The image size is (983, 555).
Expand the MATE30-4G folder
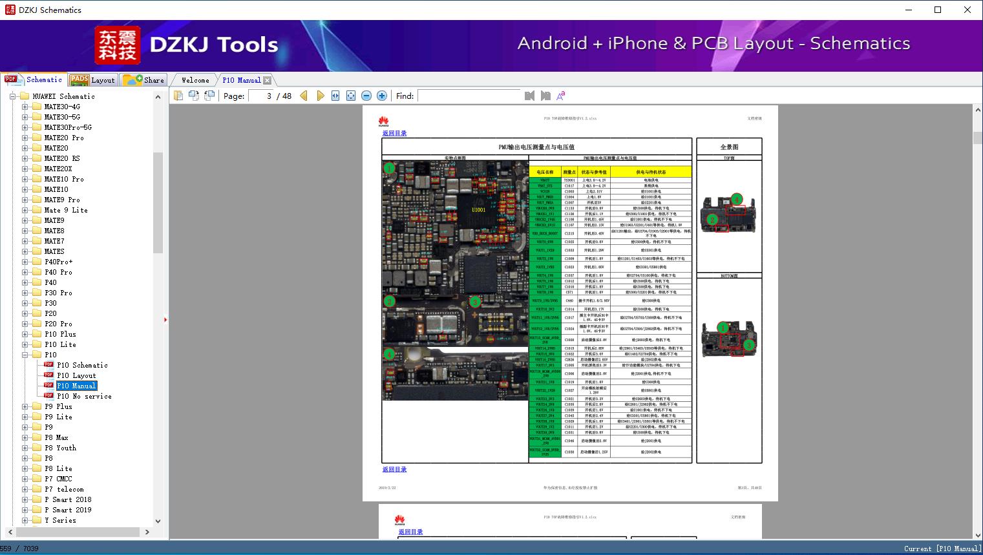click(25, 107)
